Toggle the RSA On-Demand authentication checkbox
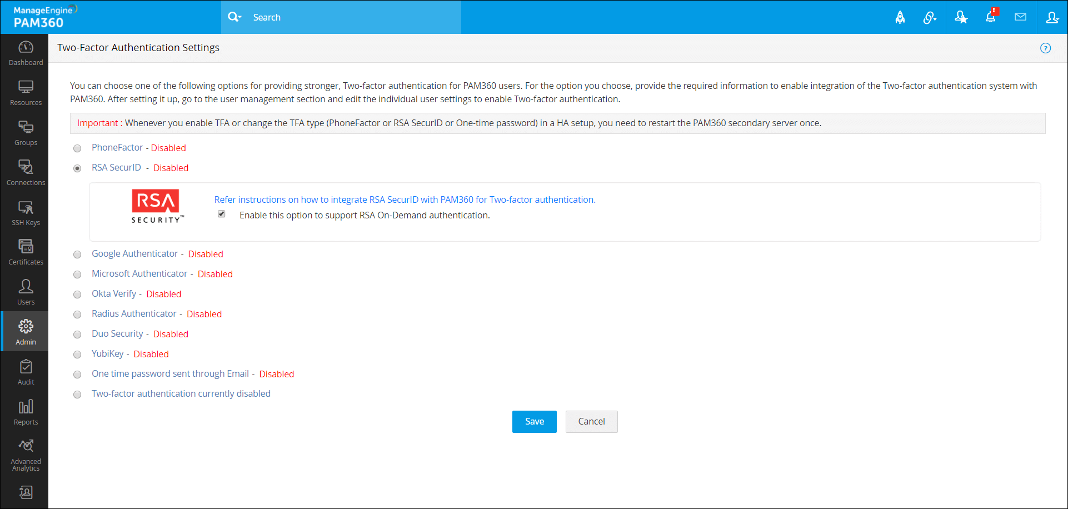 coord(222,214)
